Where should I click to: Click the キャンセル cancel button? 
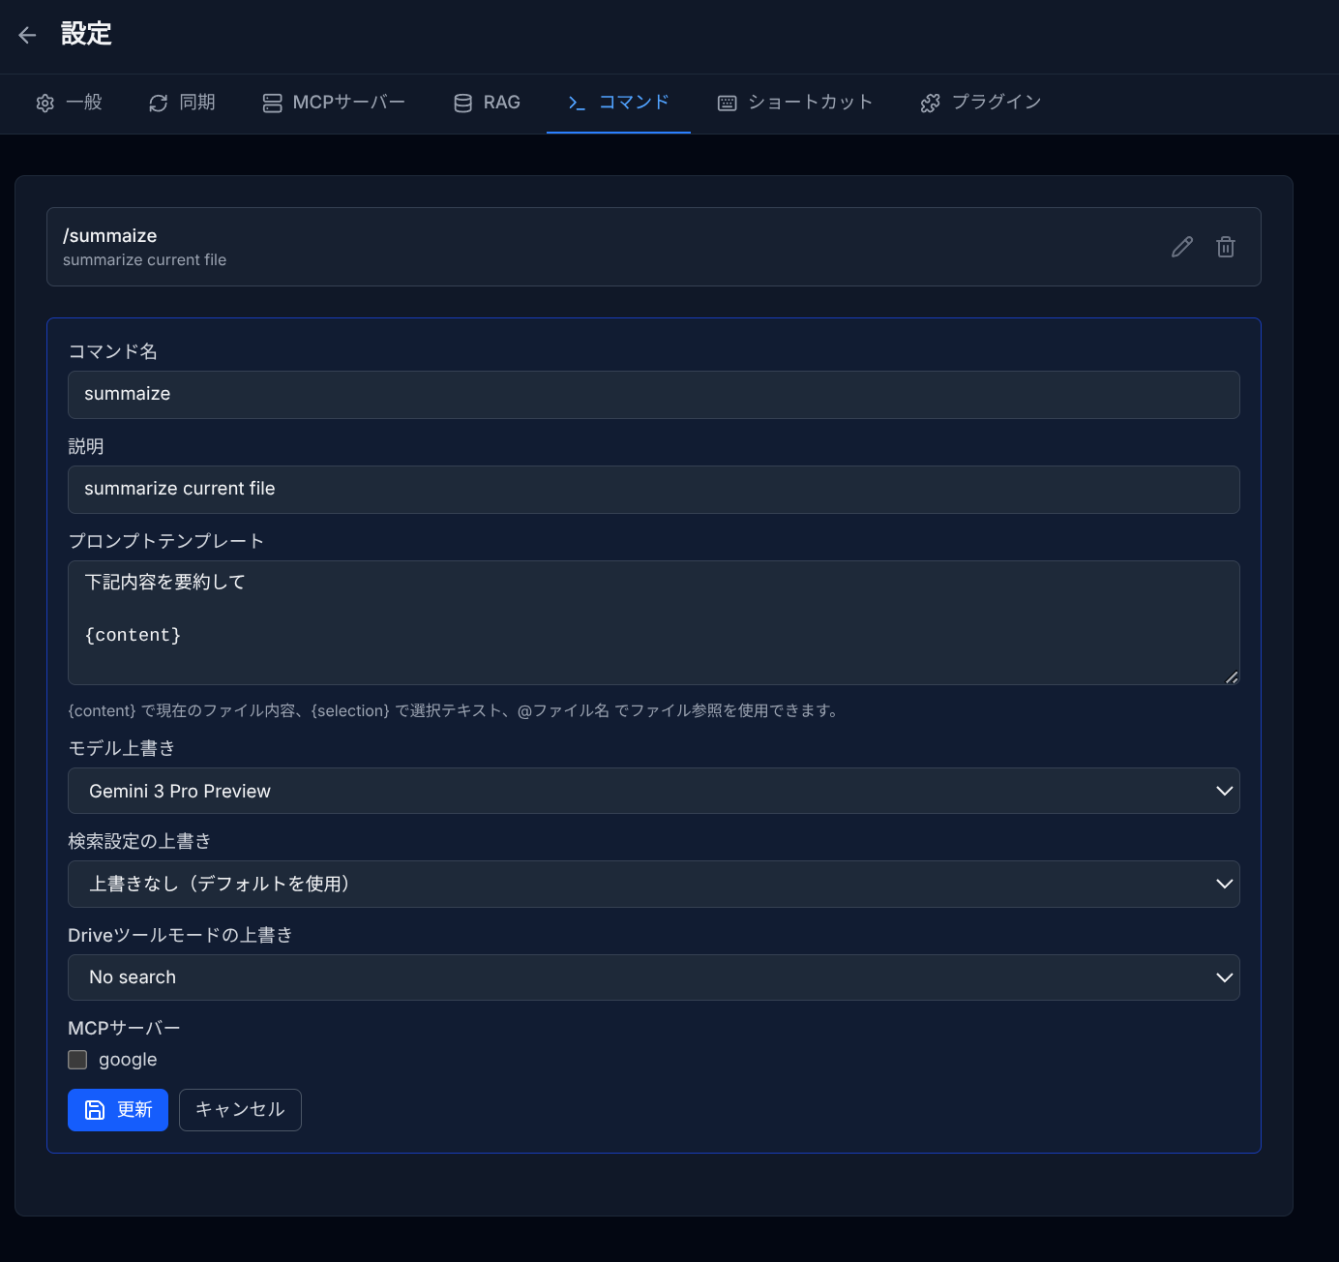tap(240, 1110)
